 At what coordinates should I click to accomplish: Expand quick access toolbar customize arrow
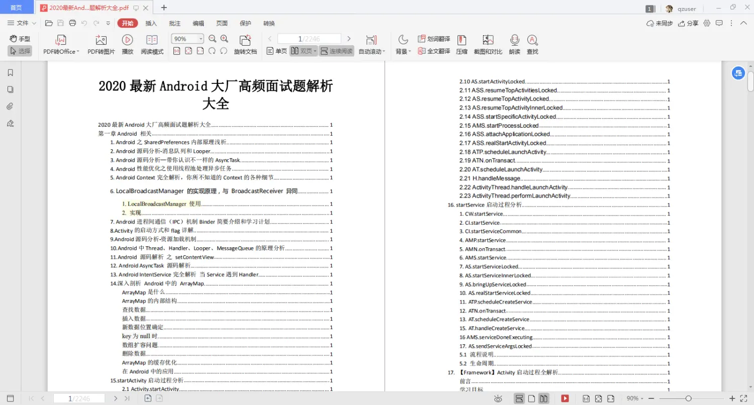[108, 23]
